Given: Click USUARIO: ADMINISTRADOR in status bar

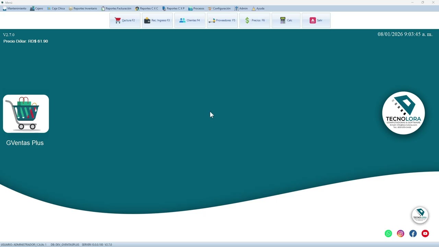Looking at the screenshot, I should click(x=18, y=245).
